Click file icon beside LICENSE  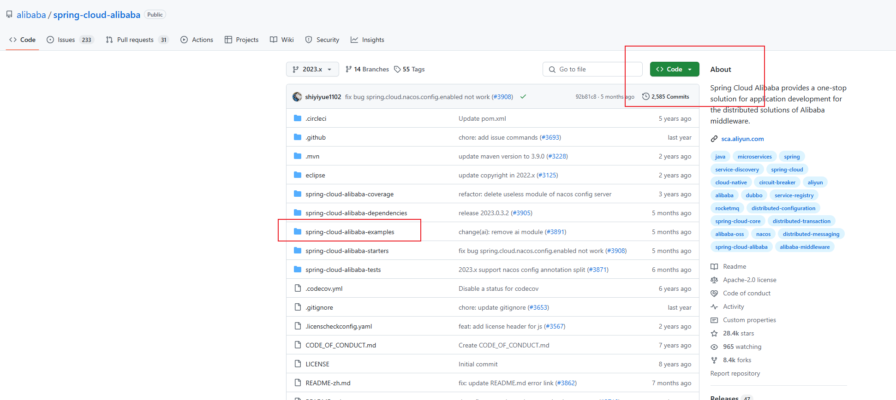coord(298,364)
